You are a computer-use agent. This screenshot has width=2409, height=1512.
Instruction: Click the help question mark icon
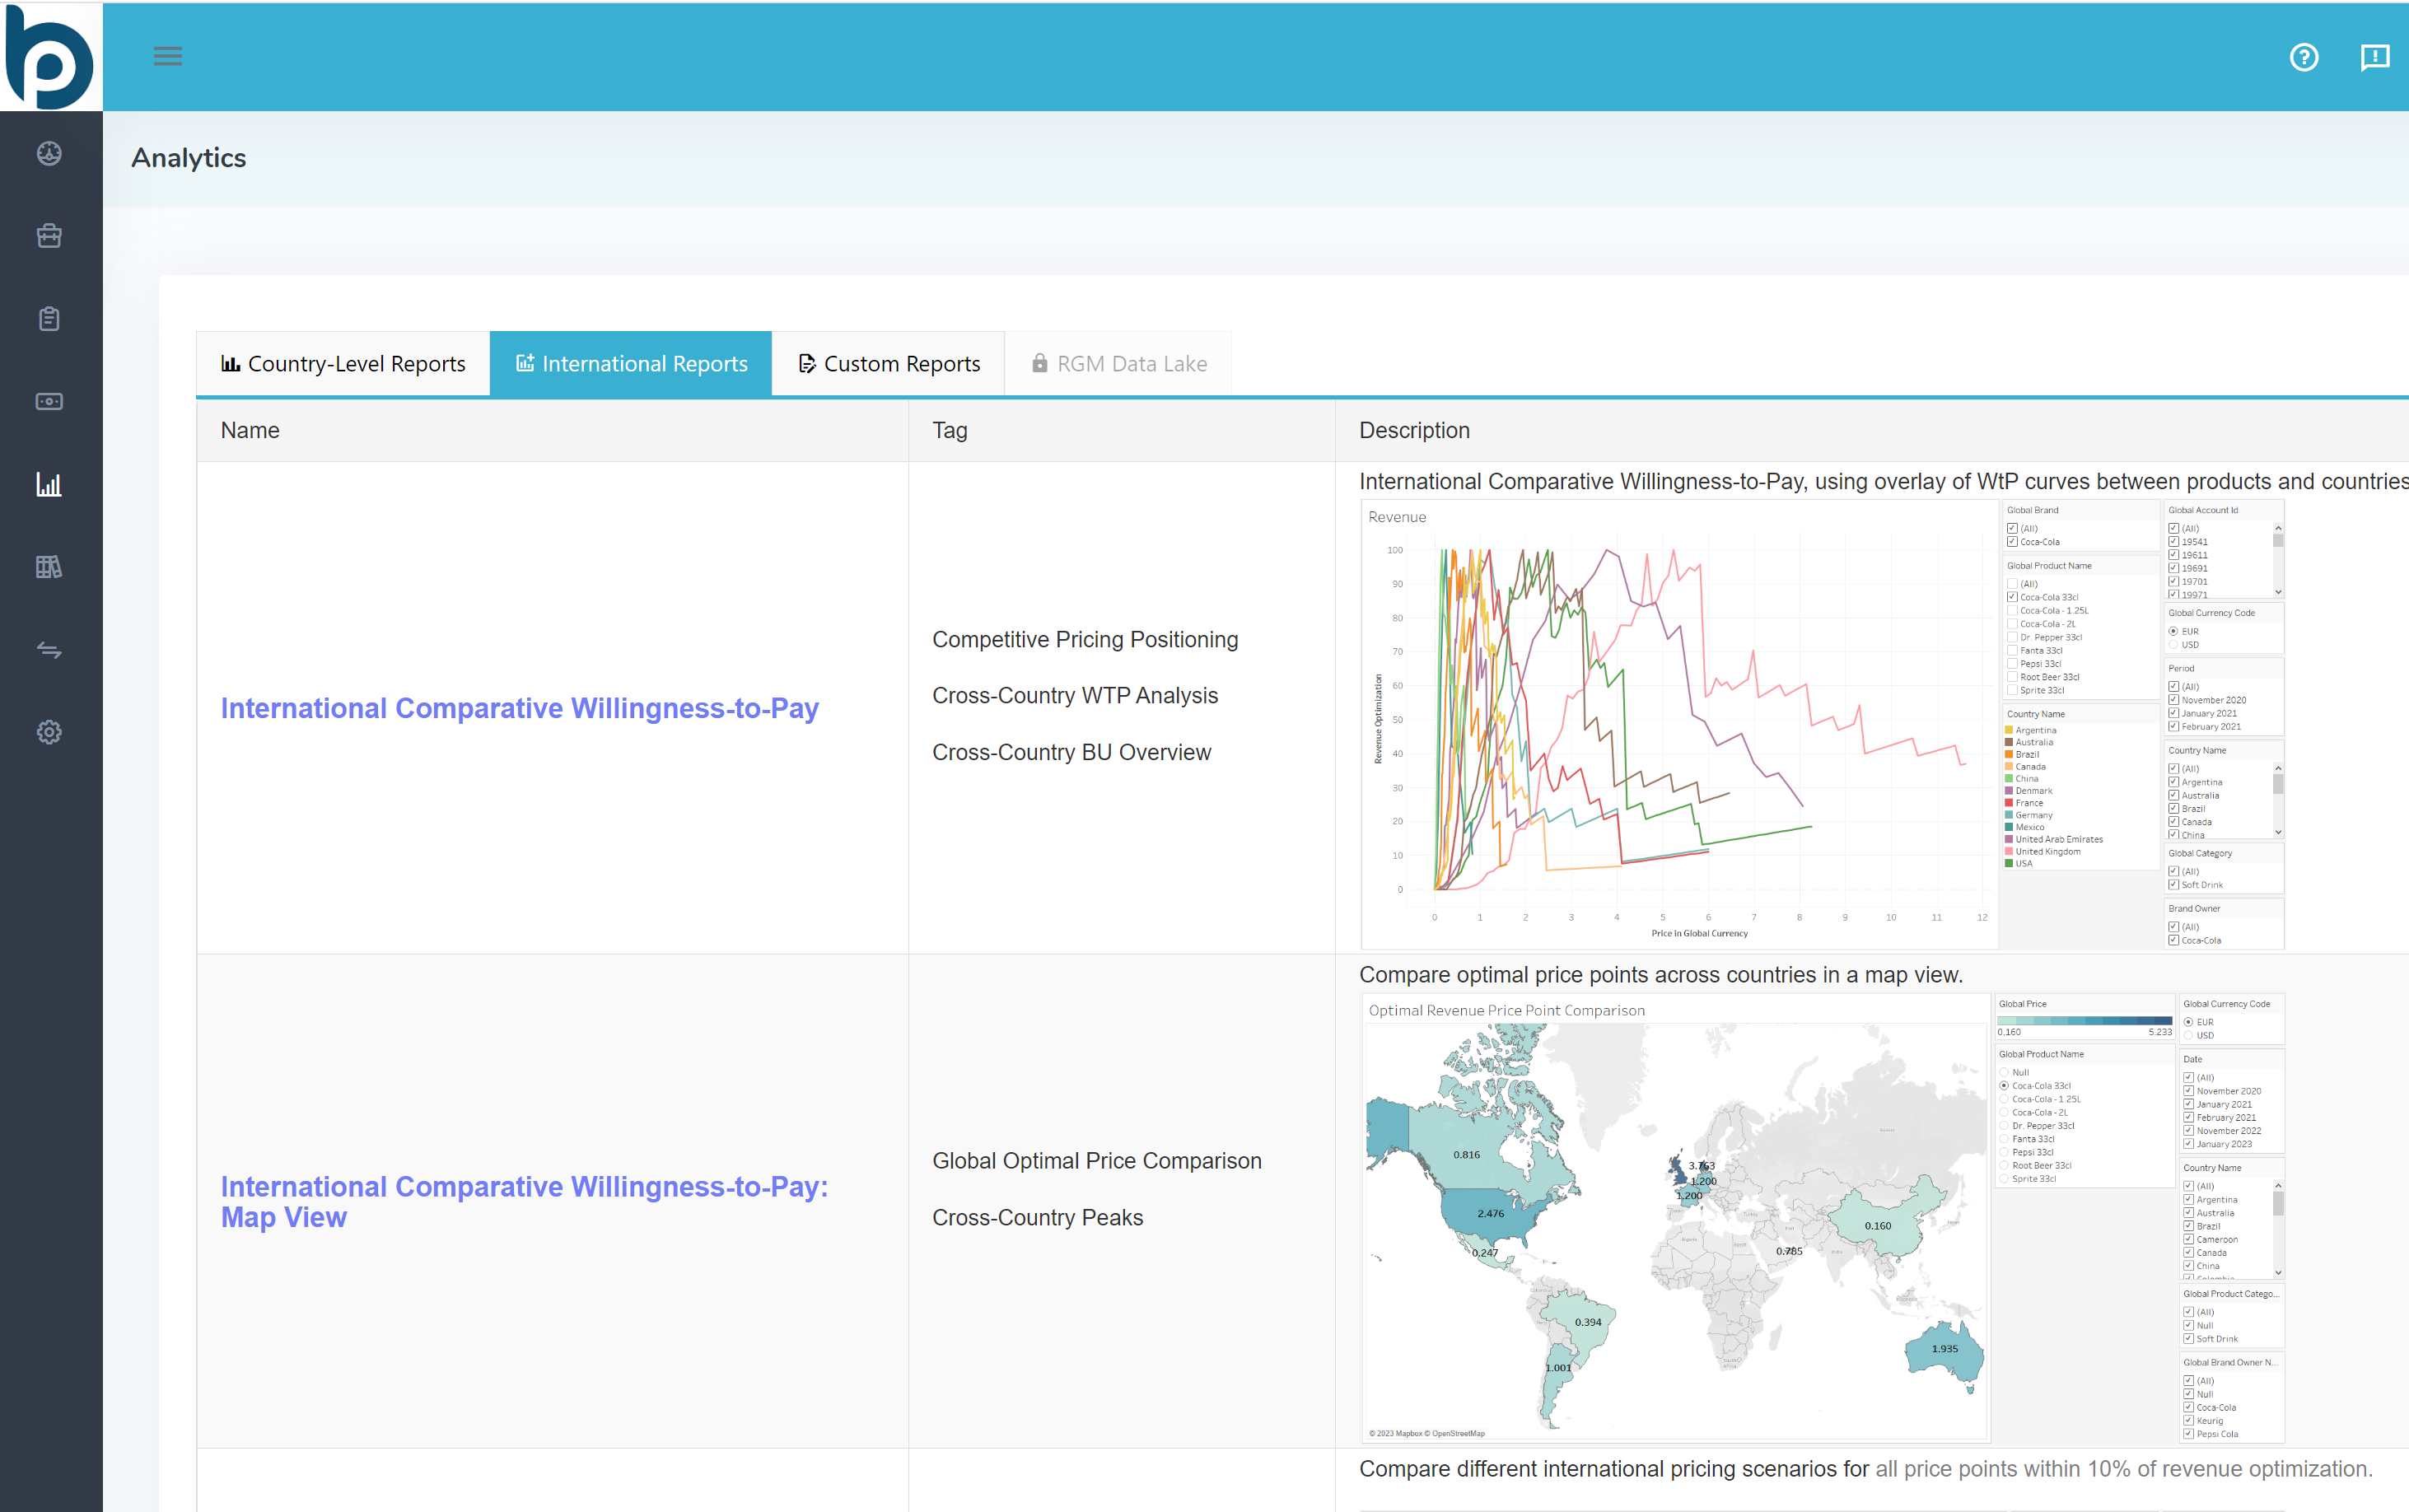2303,57
